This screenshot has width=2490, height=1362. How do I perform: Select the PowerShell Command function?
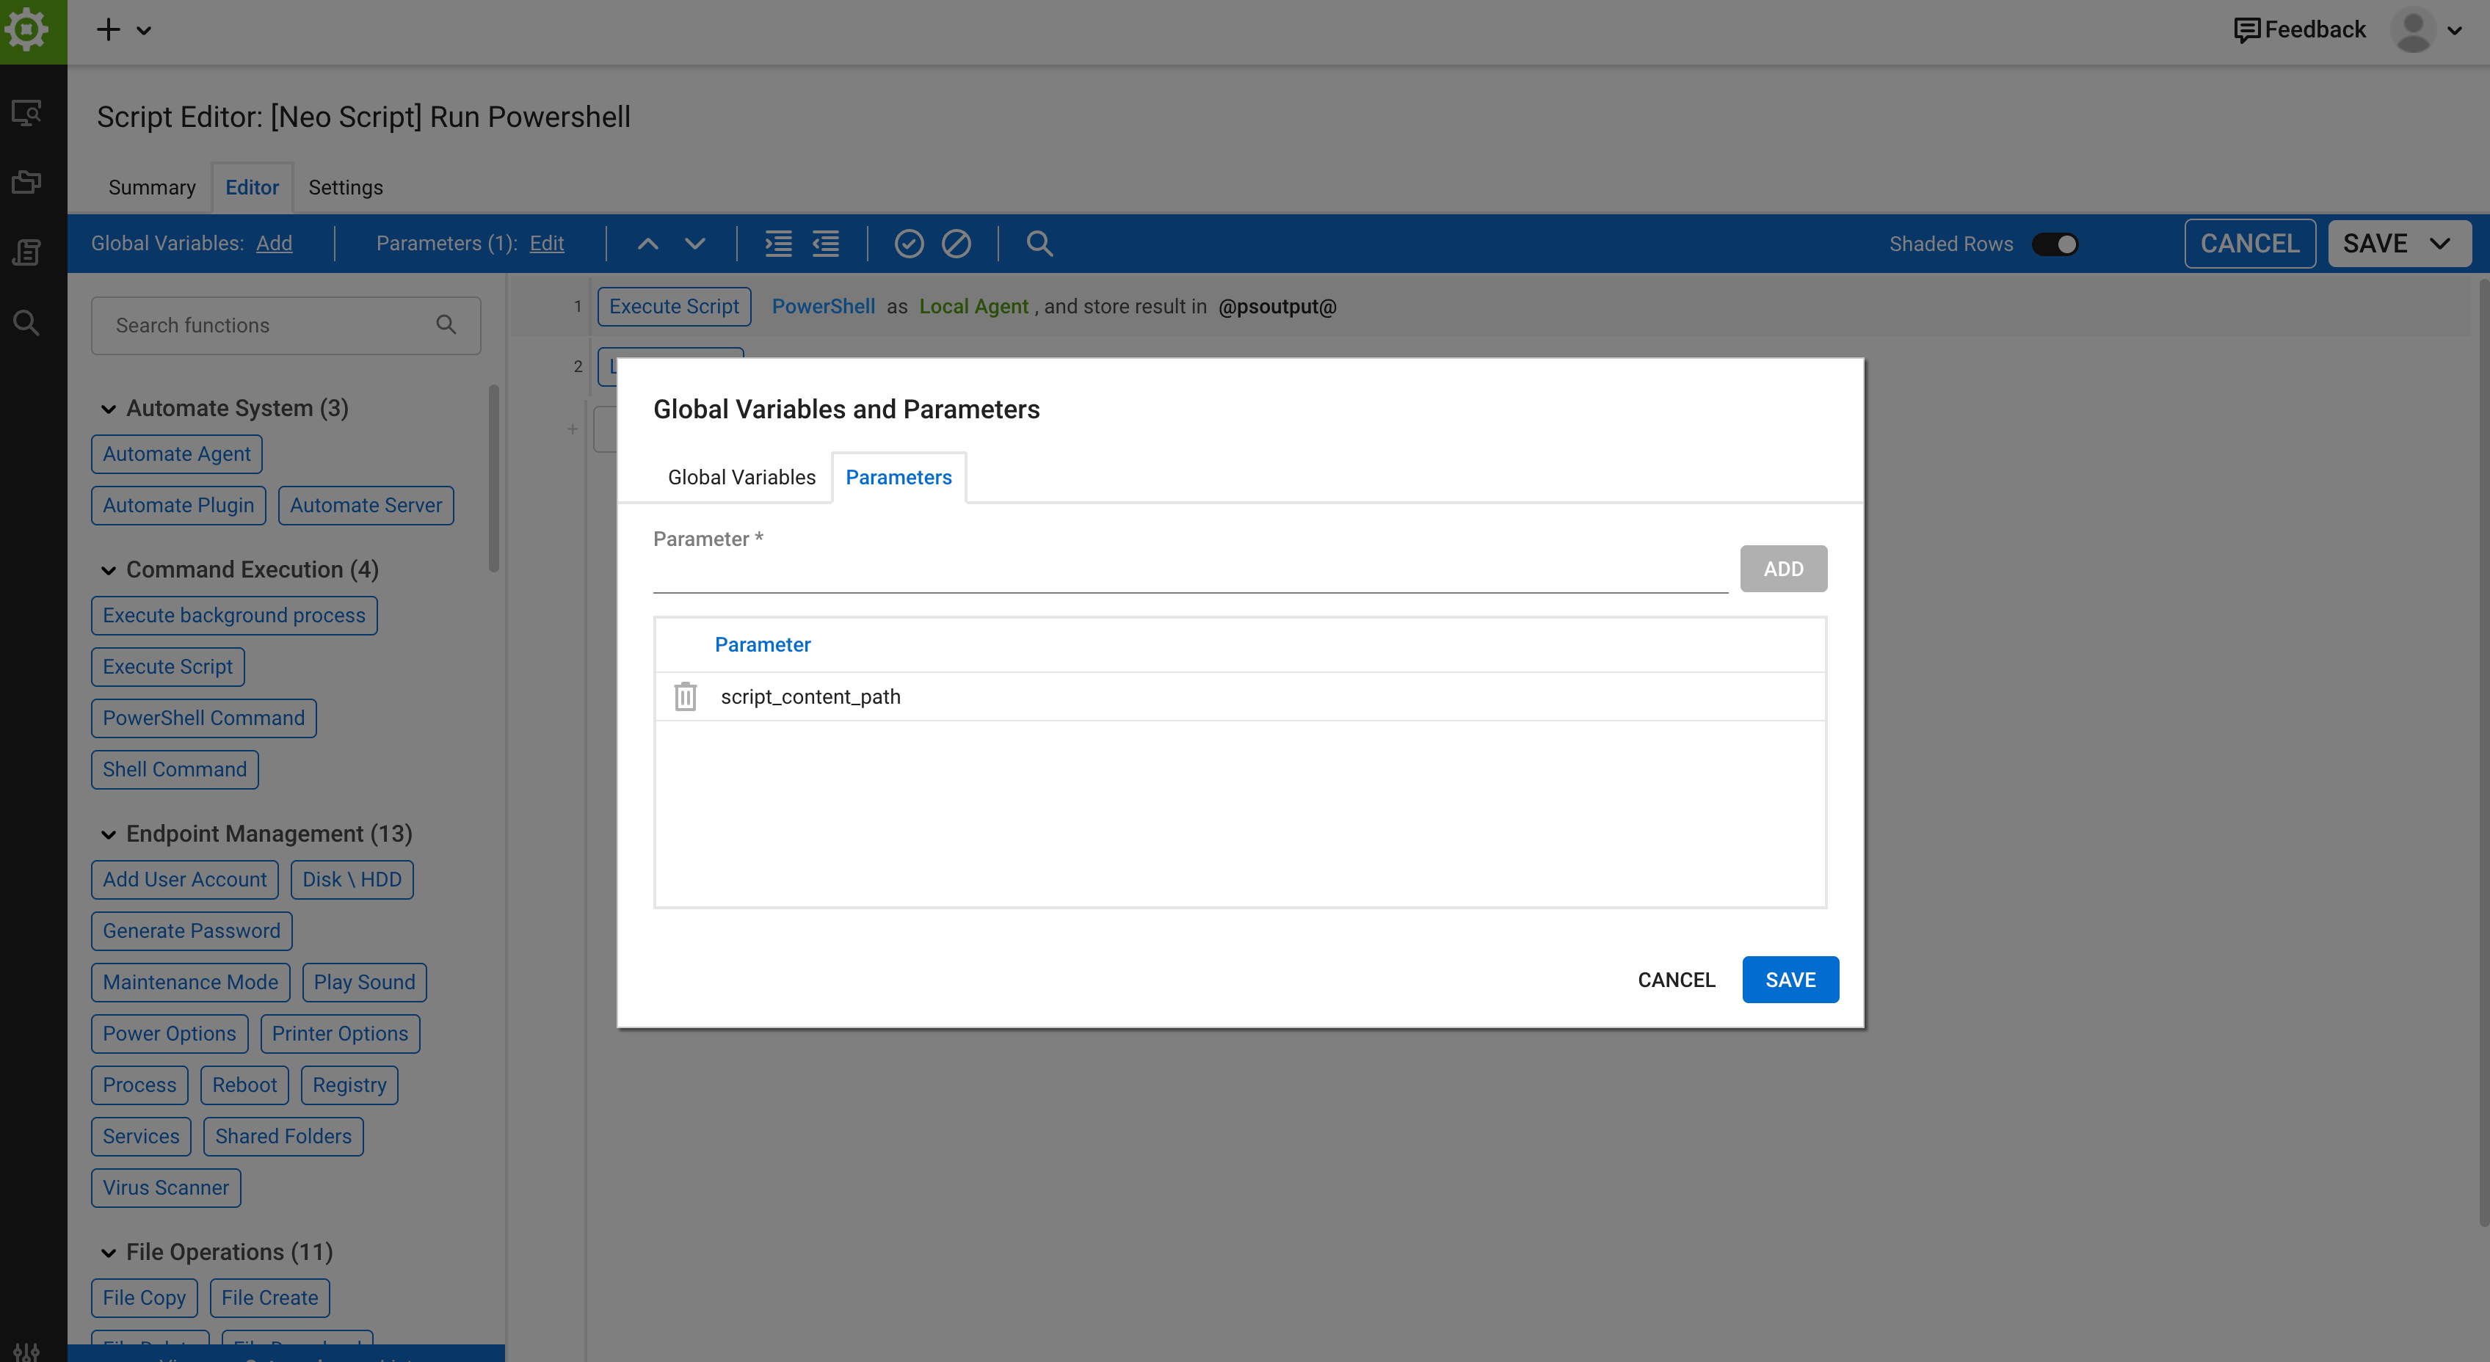pyautogui.click(x=204, y=718)
